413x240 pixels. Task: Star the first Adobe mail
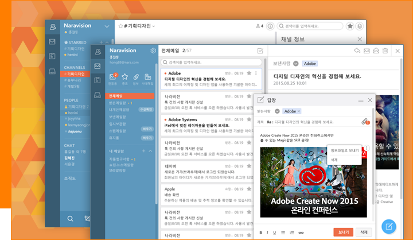click(249, 73)
